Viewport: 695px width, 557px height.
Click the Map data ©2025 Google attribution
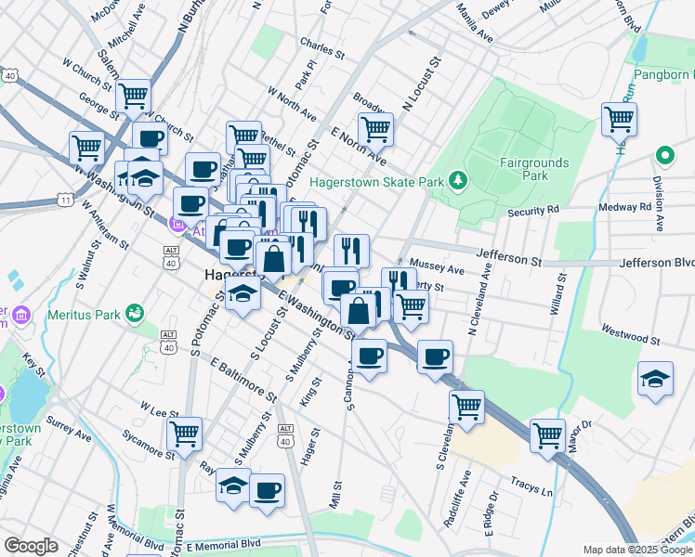[x=638, y=551]
